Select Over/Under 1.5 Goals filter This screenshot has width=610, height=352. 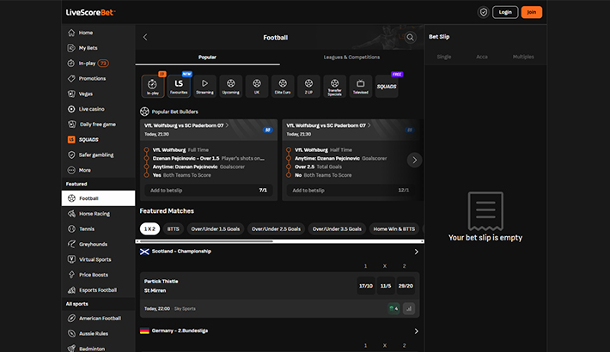215,228
